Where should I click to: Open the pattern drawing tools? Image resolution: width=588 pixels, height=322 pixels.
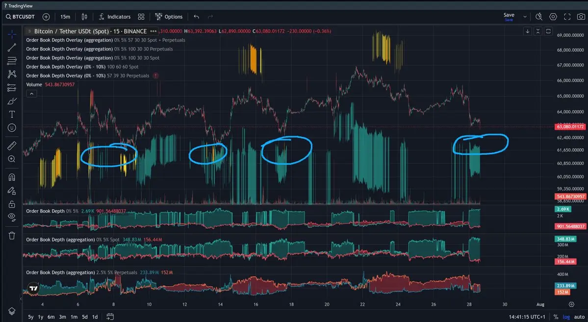(12, 74)
